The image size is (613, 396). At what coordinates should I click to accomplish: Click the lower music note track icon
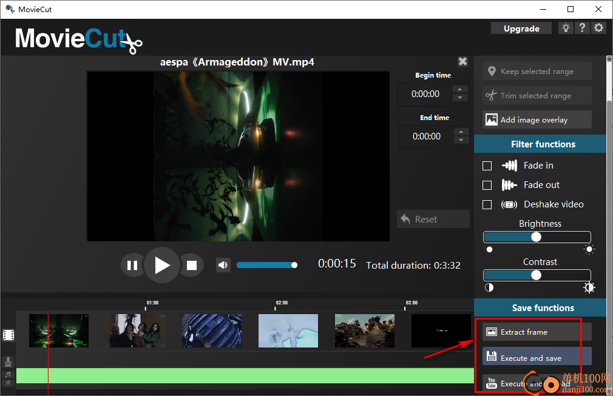pos(8,383)
